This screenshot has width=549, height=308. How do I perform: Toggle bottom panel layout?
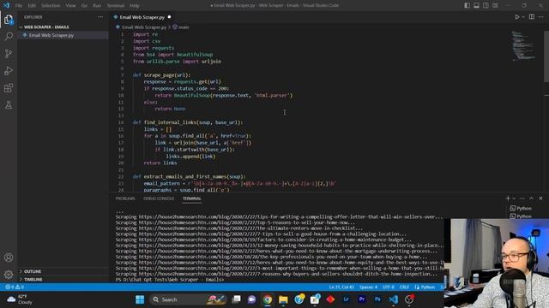click(x=477, y=5)
